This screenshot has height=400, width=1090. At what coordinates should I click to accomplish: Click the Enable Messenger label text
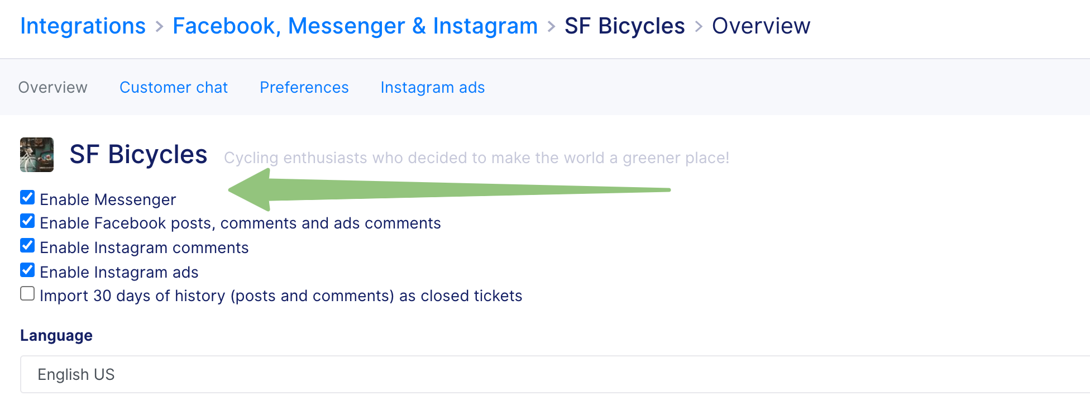(x=108, y=199)
